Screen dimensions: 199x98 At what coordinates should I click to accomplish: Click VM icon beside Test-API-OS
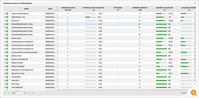pos(6,77)
